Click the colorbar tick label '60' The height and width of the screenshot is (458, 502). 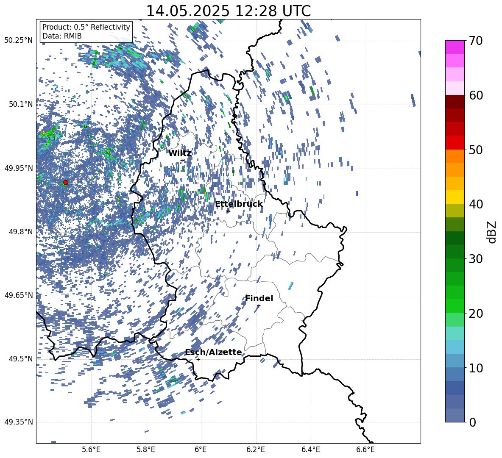tap(476, 95)
